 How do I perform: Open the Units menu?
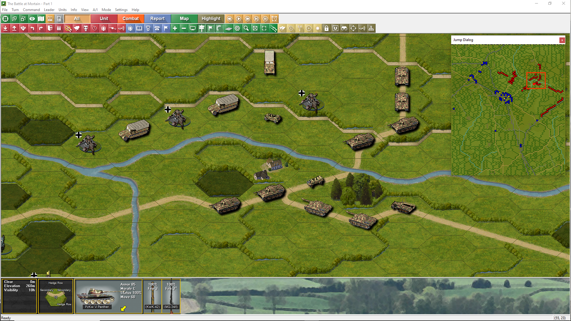tap(62, 10)
